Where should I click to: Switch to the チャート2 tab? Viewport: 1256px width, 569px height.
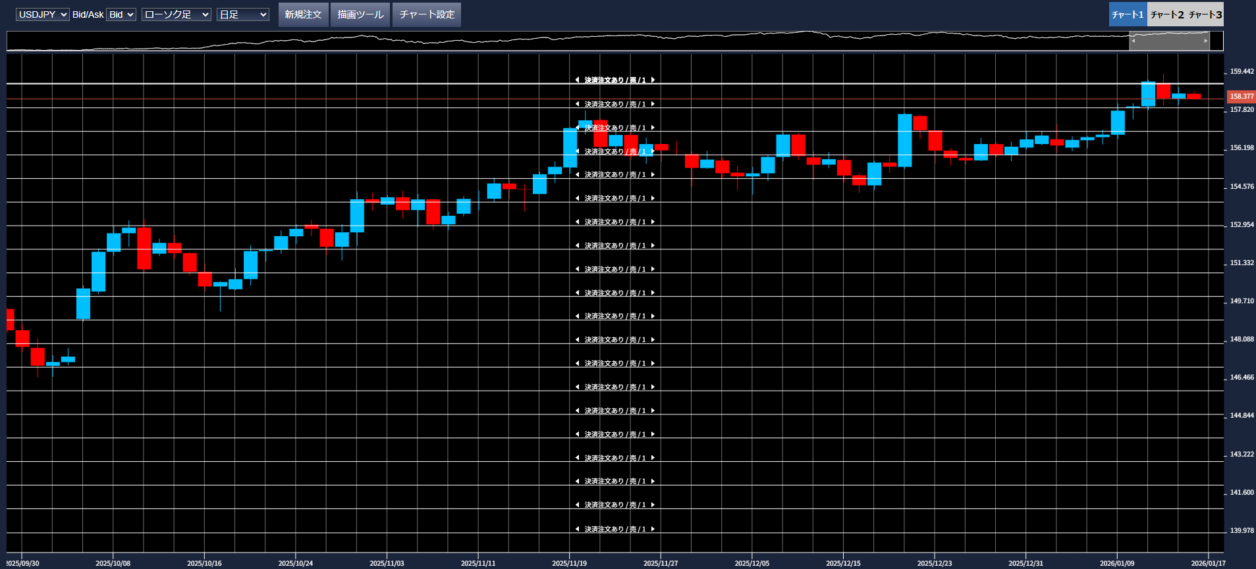pyautogui.click(x=1166, y=14)
